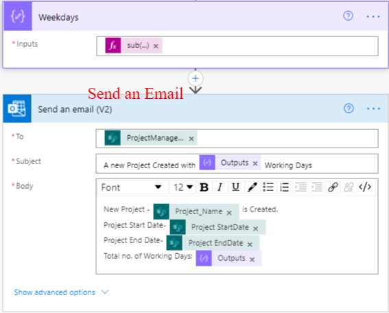Viewport: 389px width, 313px height.
Task: Click 'Total no. of Working Days:' text
Action: click(x=148, y=256)
